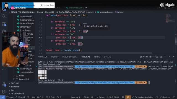Click Go 1.20.5 version in status bar
The image size is (177, 99).
click(38, 97)
